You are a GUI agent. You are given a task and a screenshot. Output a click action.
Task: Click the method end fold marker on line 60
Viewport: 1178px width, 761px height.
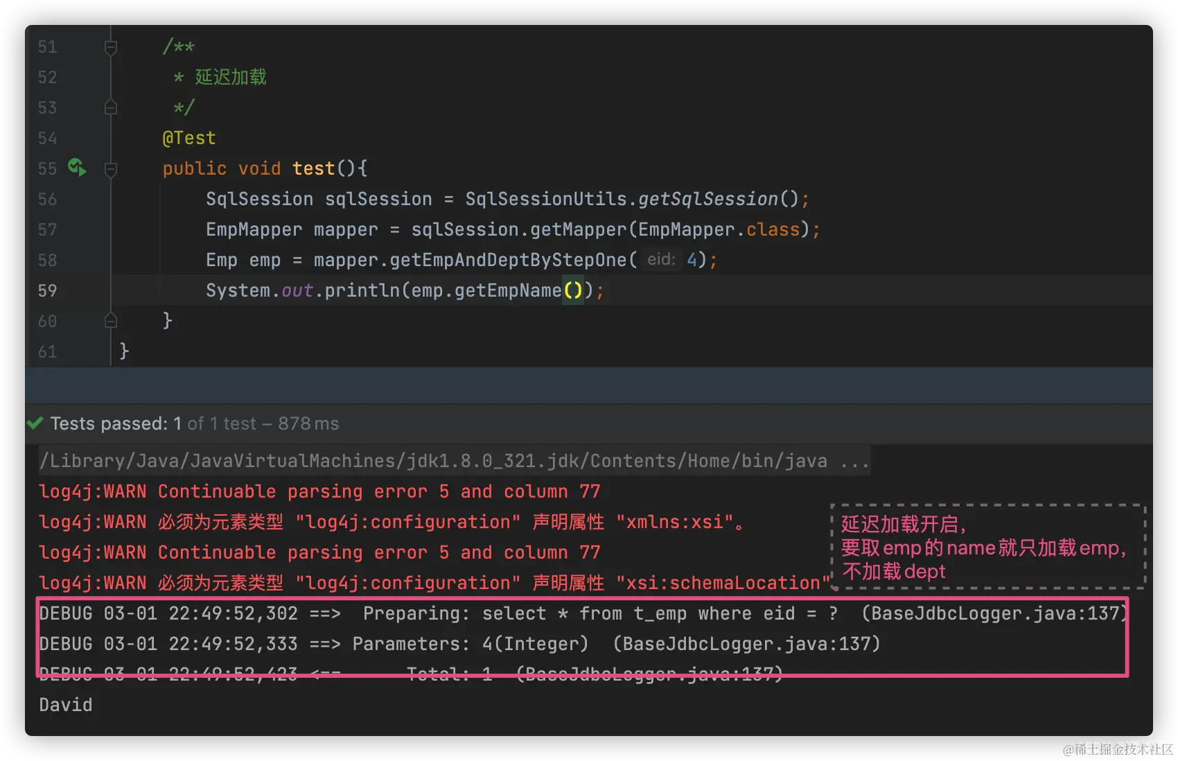111,321
